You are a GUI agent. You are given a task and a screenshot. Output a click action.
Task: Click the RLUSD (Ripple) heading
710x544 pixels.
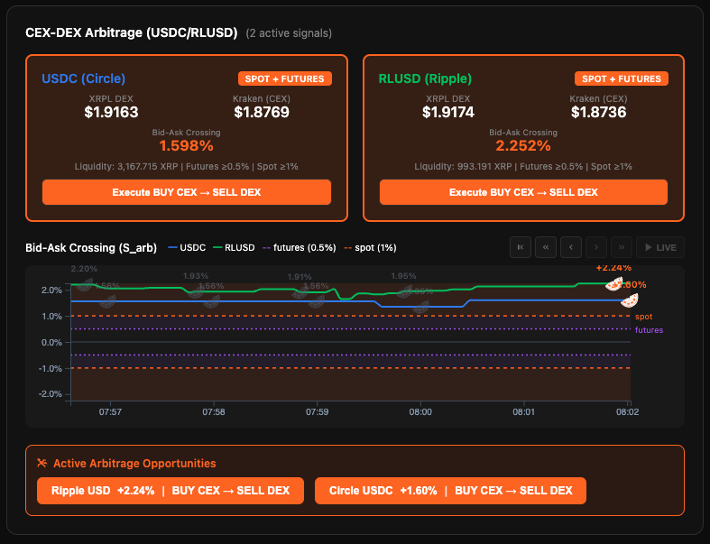[x=425, y=78]
